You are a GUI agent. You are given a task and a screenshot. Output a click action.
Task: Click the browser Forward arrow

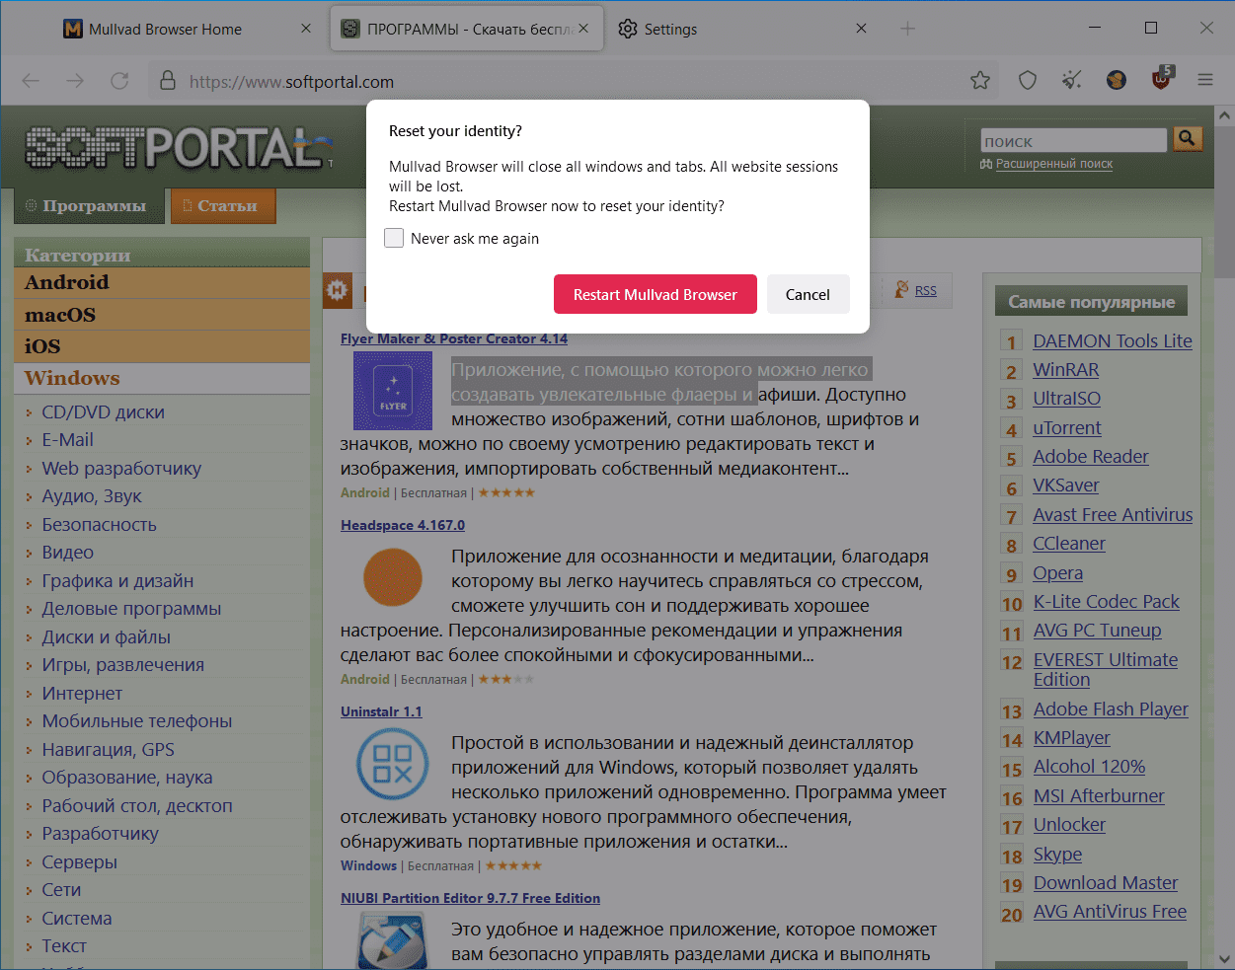(x=75, y=81)
